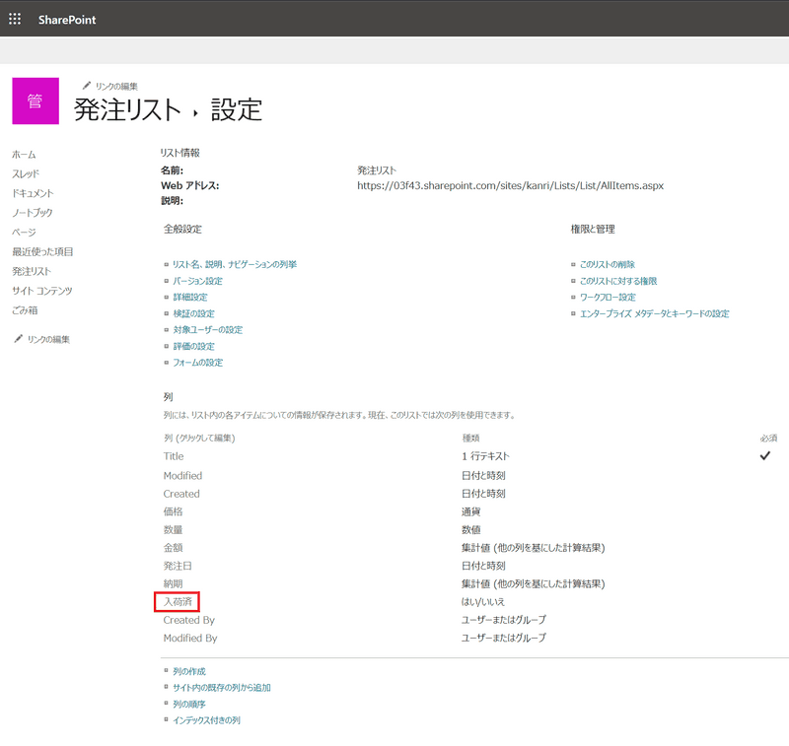789x746 pixels.
Task: Click pencil icon beside top リンクの編集
Action: click(87, 86)
